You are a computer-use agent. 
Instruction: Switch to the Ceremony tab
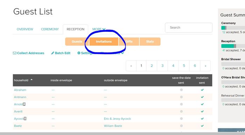click(x=50, y=29)
